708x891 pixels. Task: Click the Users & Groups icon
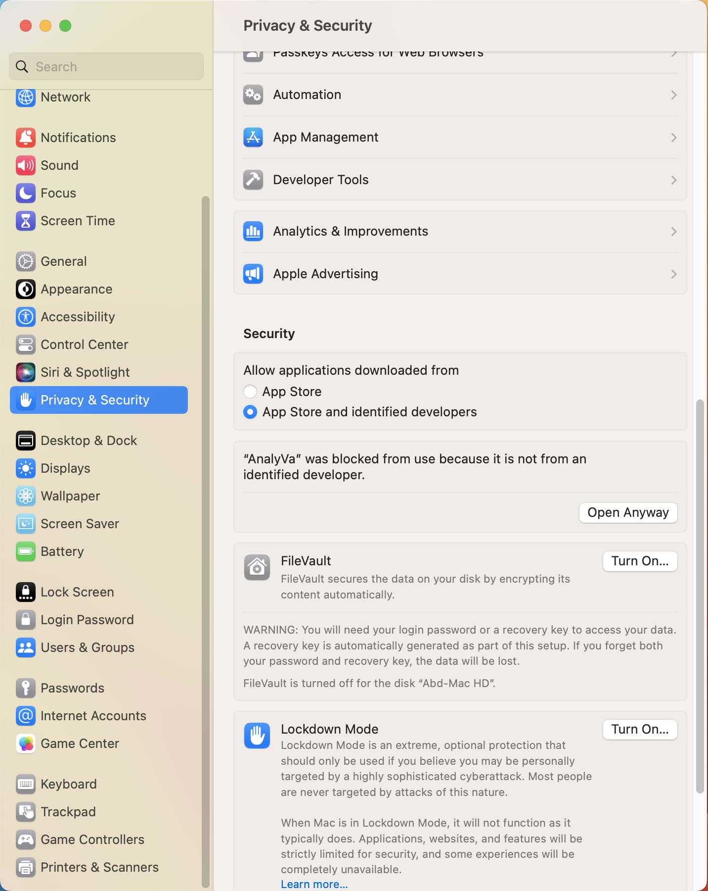pyautogui.click(x=26, y=647)
